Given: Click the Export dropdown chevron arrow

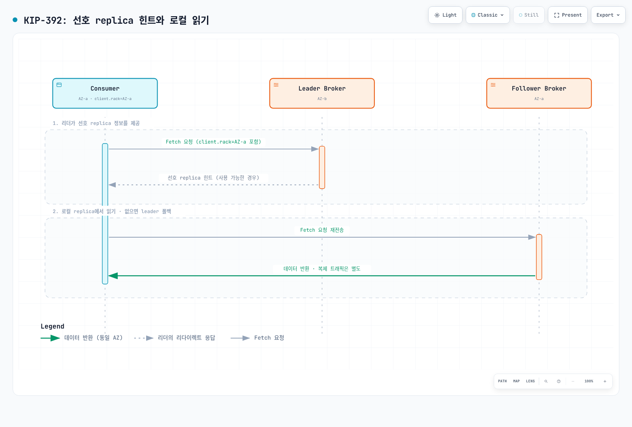Looking at the screenshot, I should pyautogui.click(x=618, y=15).
